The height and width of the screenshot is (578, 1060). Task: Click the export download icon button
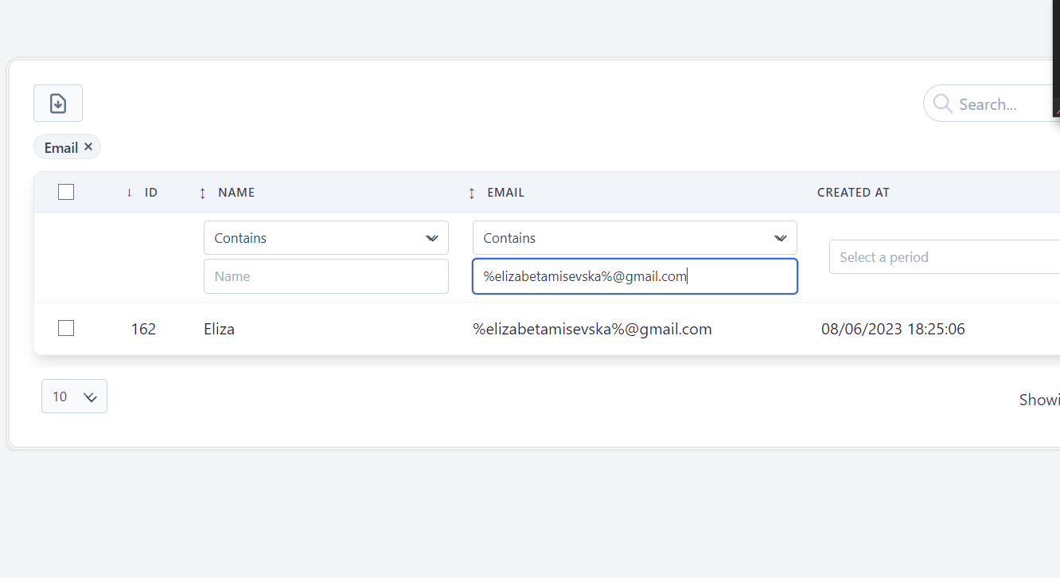coord(58,103)
